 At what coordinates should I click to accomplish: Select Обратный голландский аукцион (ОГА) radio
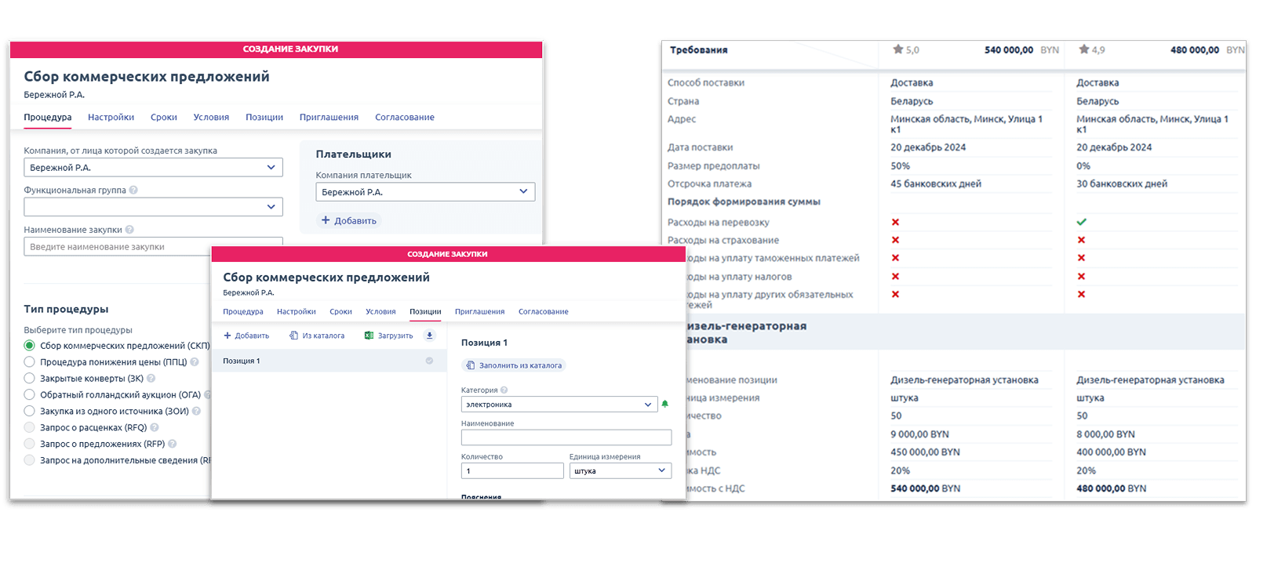[x=29, y=395]
